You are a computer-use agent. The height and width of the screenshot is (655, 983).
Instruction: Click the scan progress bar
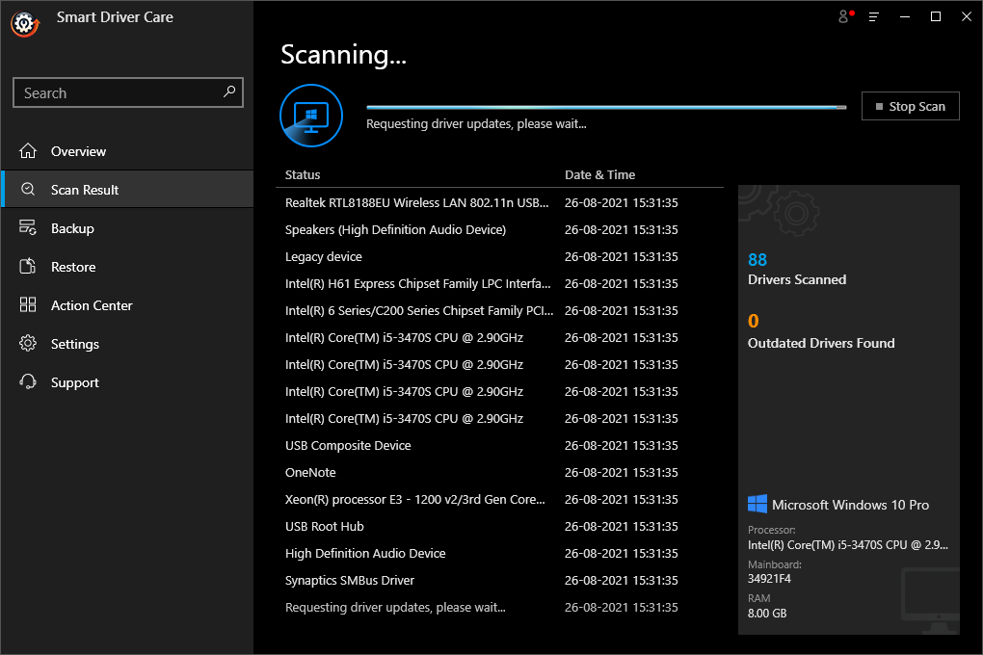point(606,107)
